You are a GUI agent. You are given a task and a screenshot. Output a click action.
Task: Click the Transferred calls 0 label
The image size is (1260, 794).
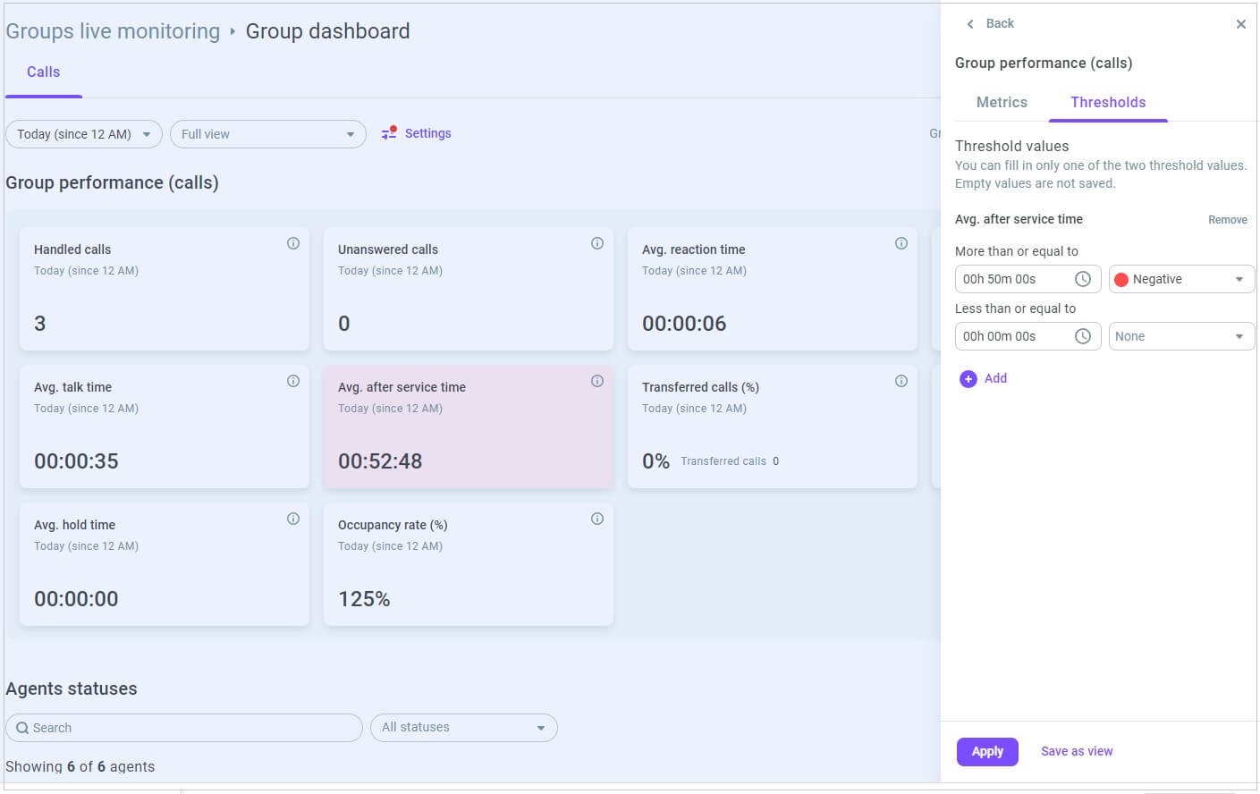[x=730, y=461]
